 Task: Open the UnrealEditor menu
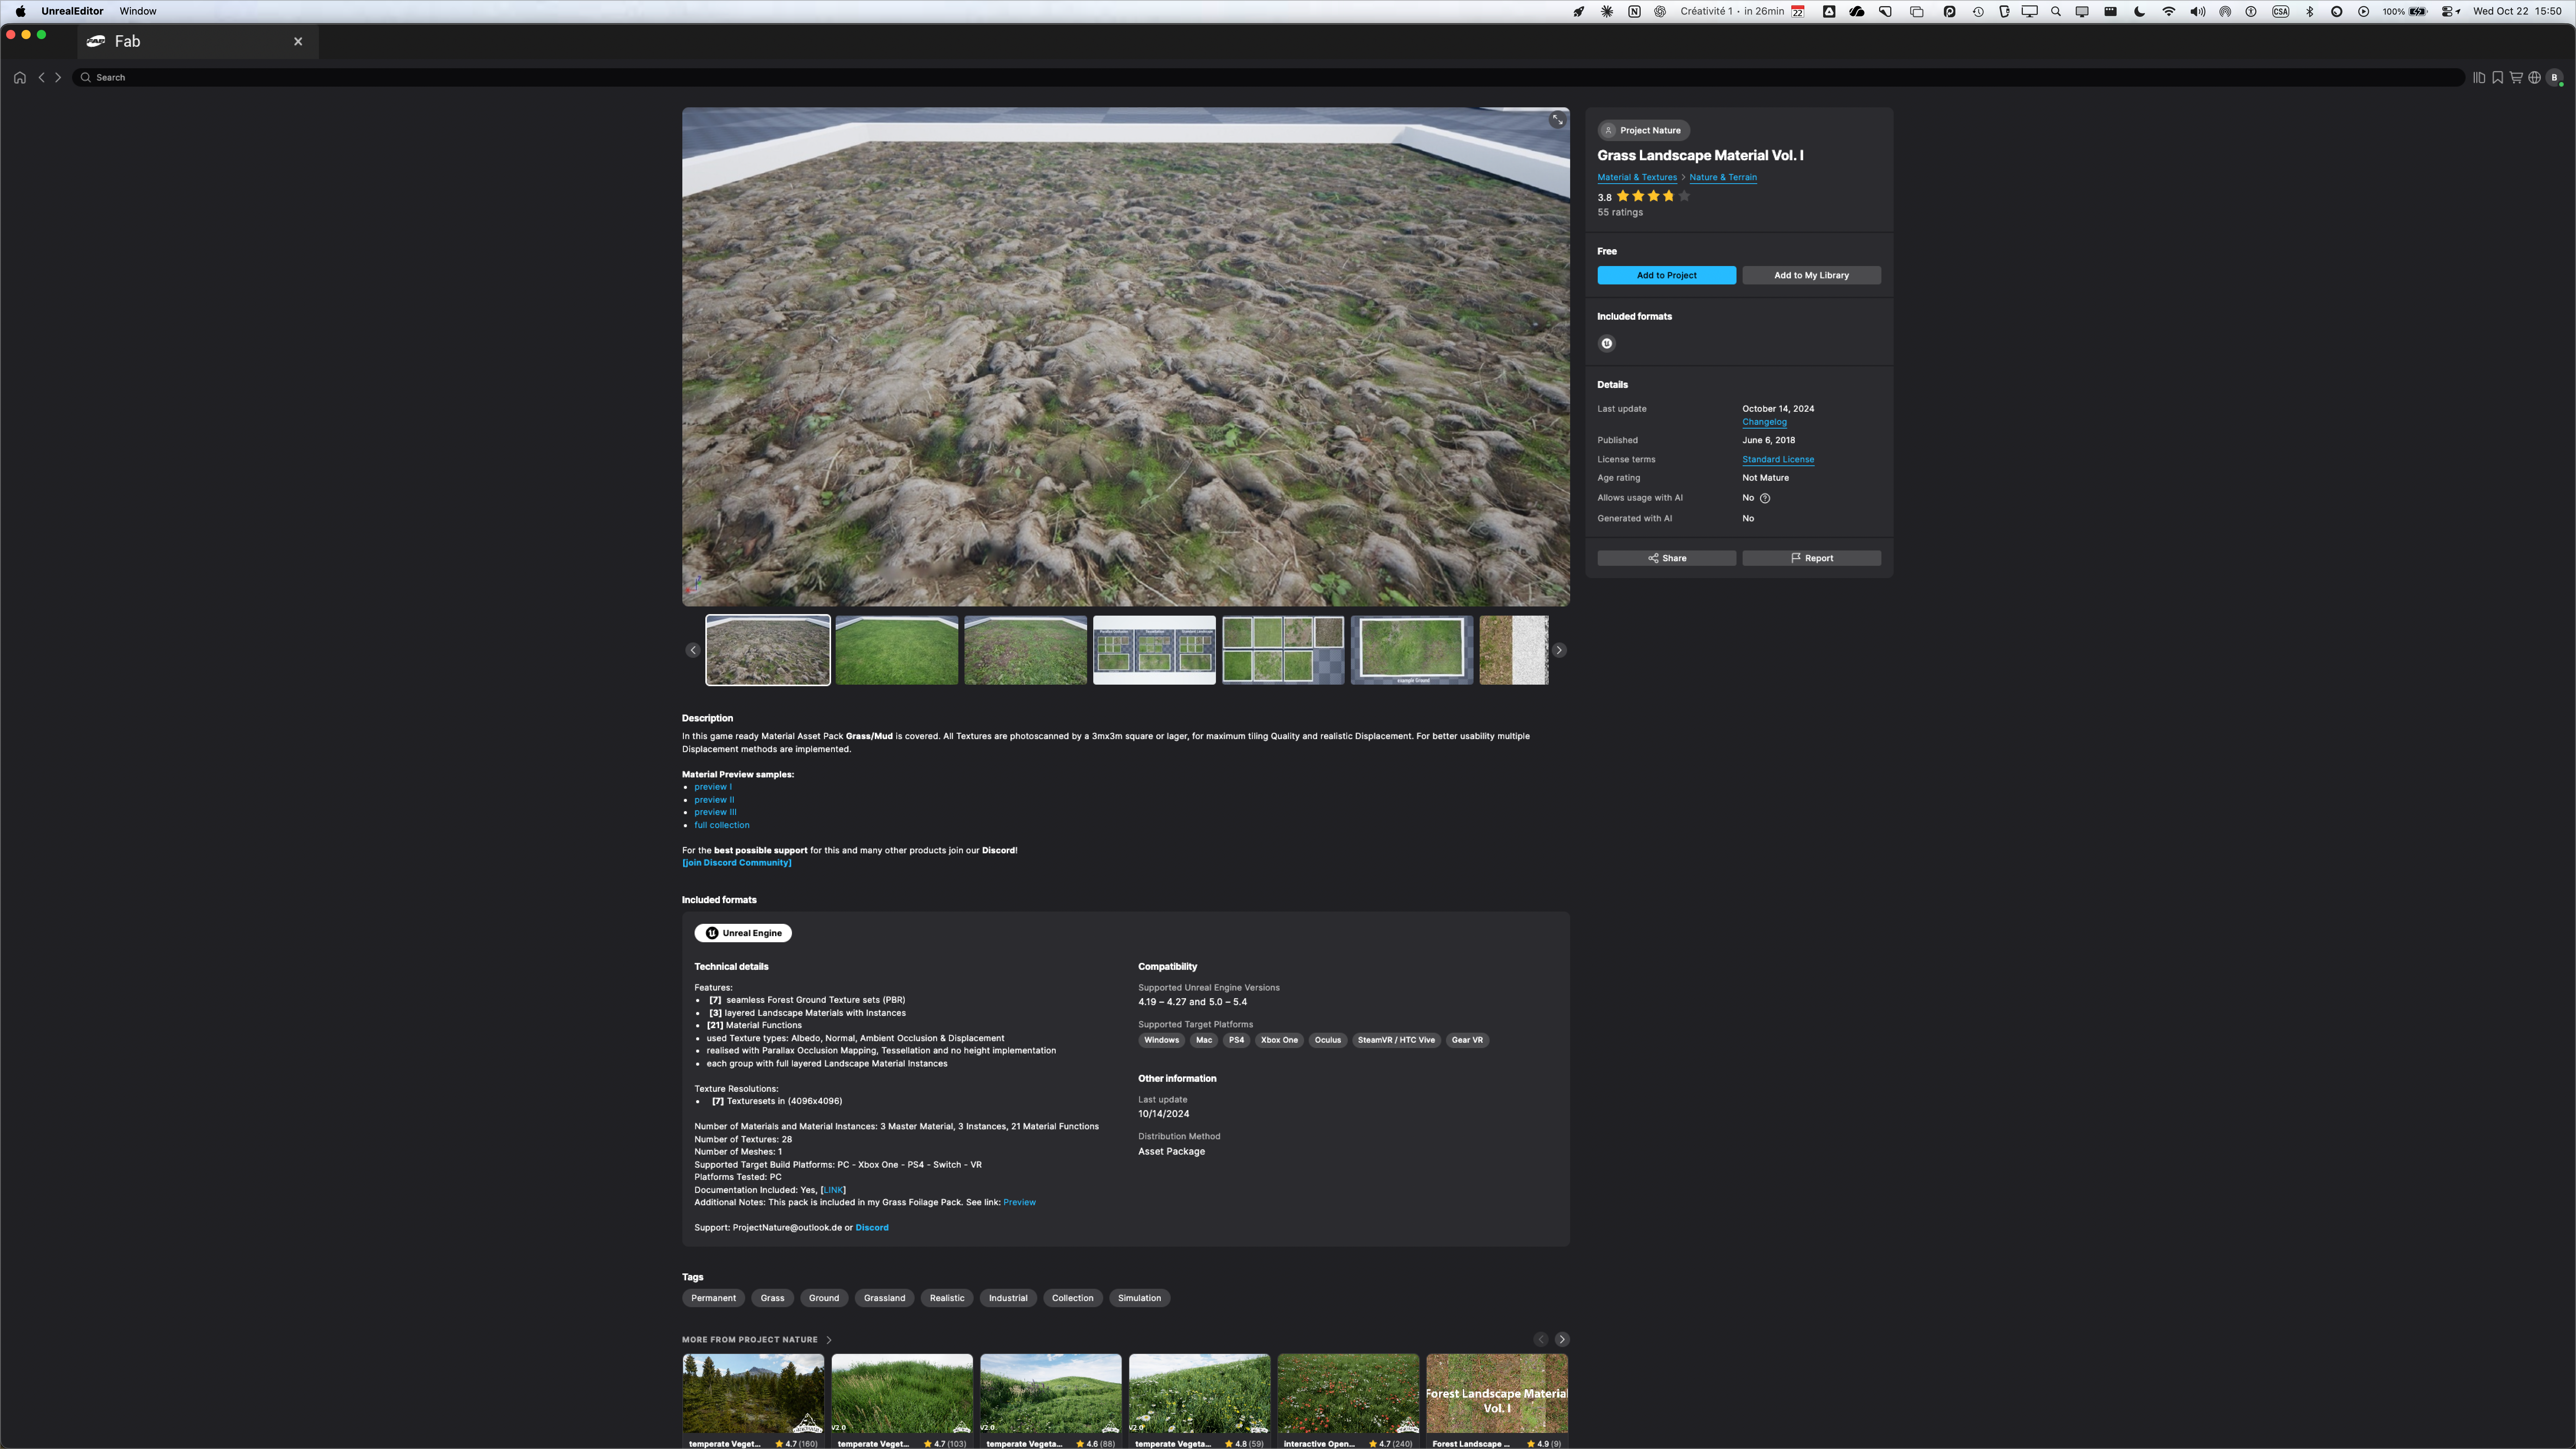72,11
